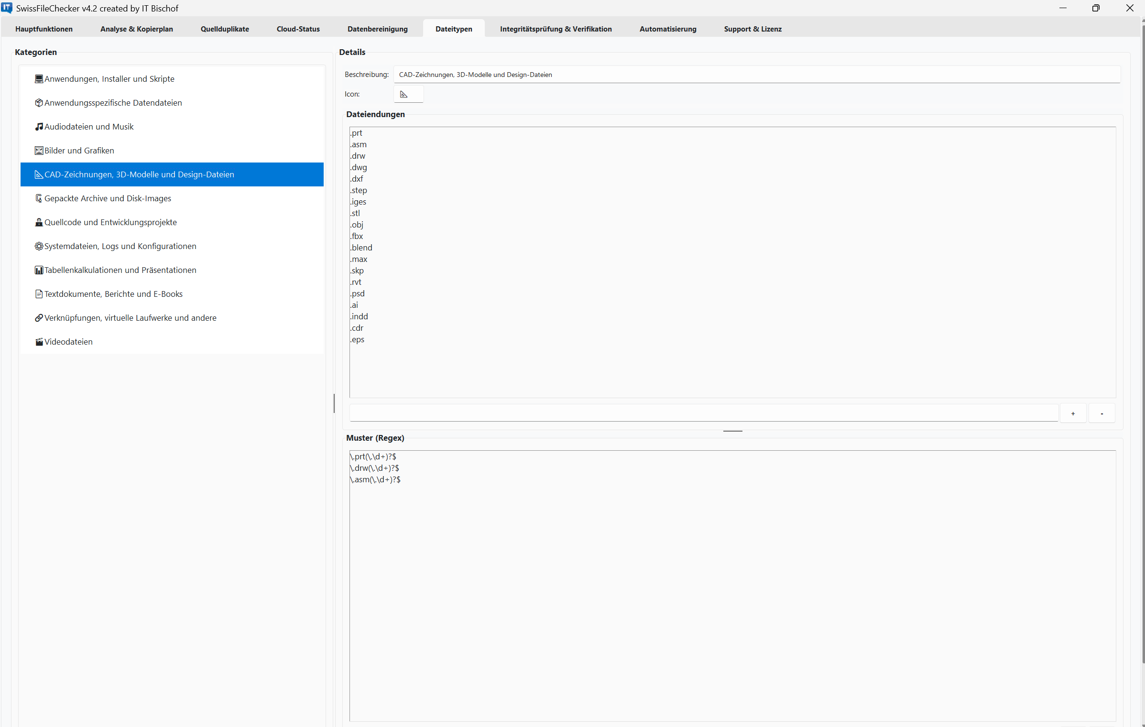Switch to the Quellduplikate tab

click(225, 29)
